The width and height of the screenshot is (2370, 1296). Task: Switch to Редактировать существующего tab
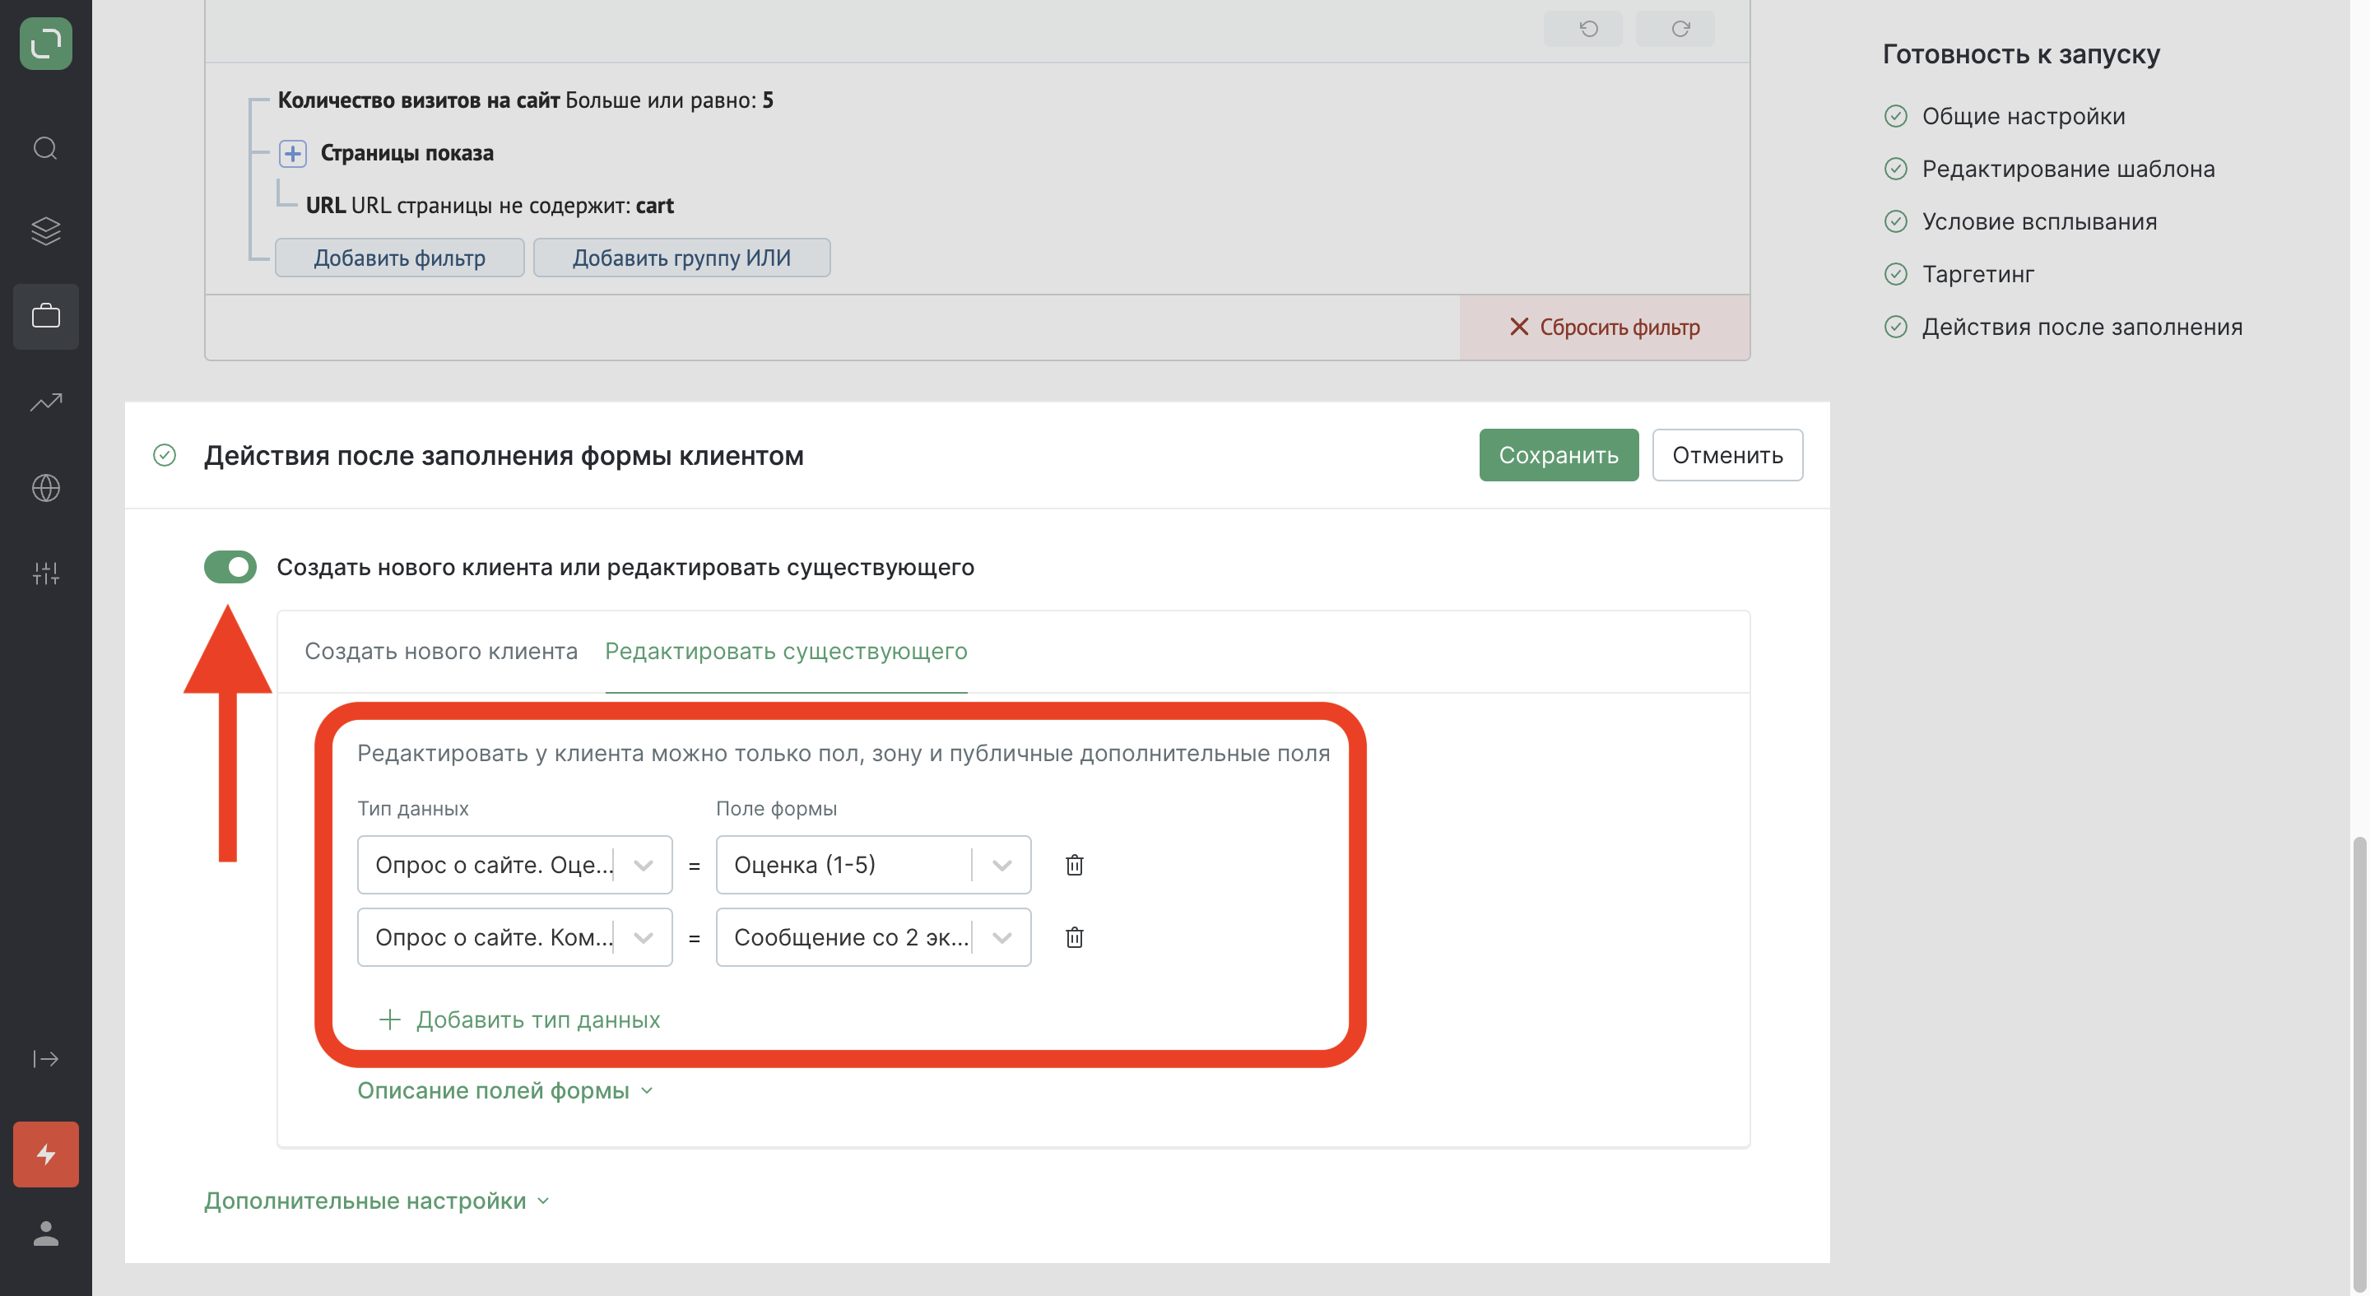tap(786, 651)
